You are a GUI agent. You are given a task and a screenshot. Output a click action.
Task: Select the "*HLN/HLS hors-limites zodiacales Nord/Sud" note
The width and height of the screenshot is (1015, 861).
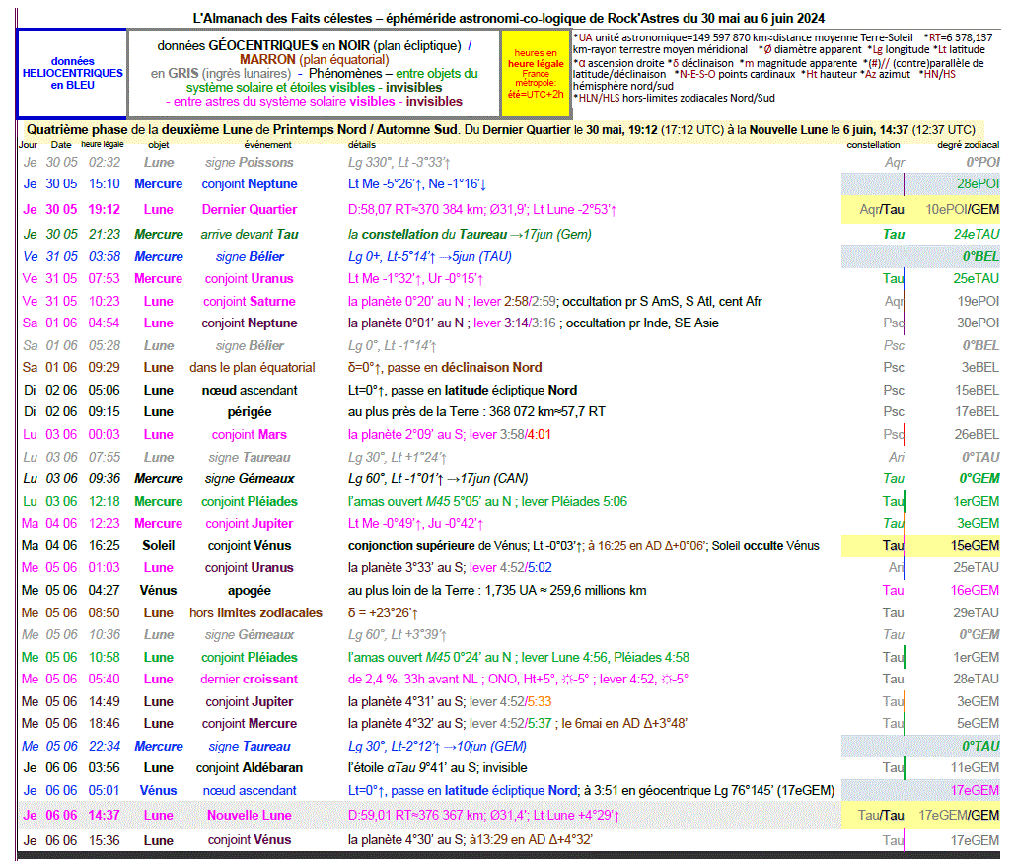[674, 98]
